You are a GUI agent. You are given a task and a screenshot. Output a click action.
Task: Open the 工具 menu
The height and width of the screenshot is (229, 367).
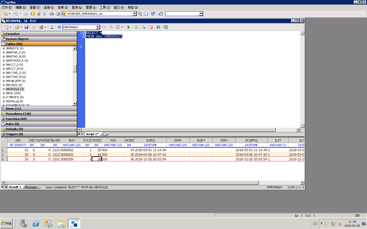tap(105, 7)
